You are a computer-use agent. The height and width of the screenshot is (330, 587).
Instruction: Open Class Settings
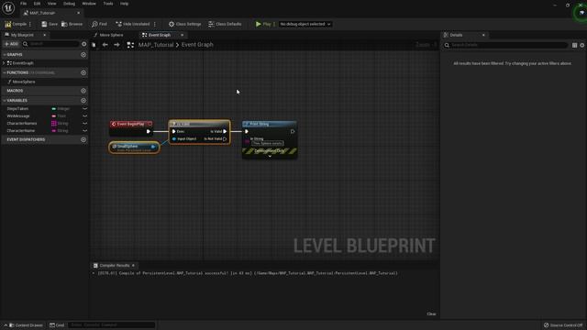185,24
